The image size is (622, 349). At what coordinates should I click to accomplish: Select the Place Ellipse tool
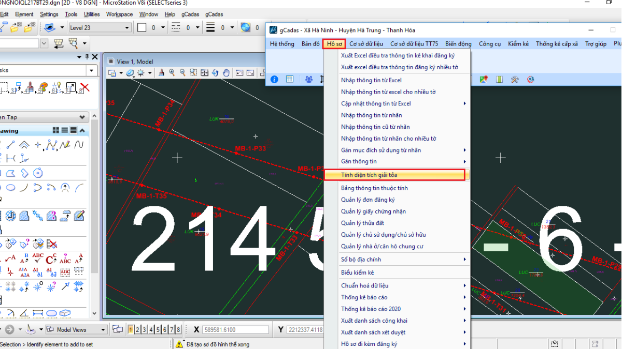11,188
